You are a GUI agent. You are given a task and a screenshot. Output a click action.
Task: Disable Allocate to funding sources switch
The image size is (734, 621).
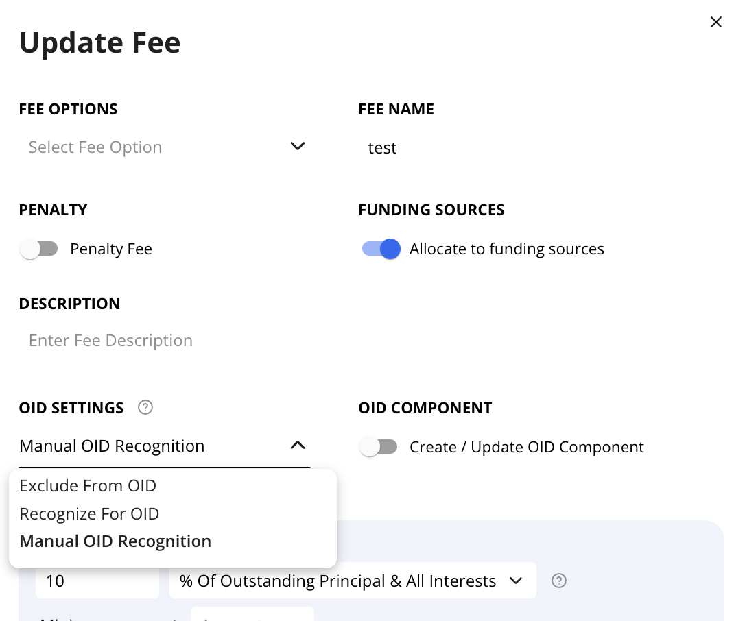coord(381,249)
